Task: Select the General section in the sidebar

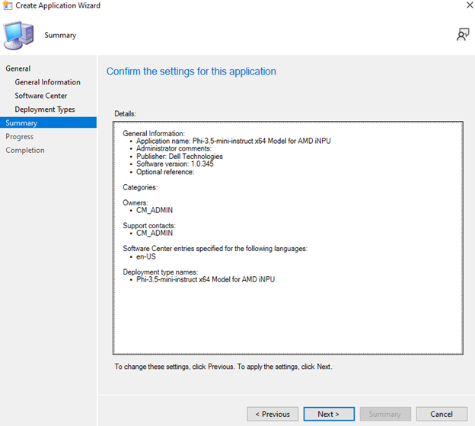Action: (18, 68)
